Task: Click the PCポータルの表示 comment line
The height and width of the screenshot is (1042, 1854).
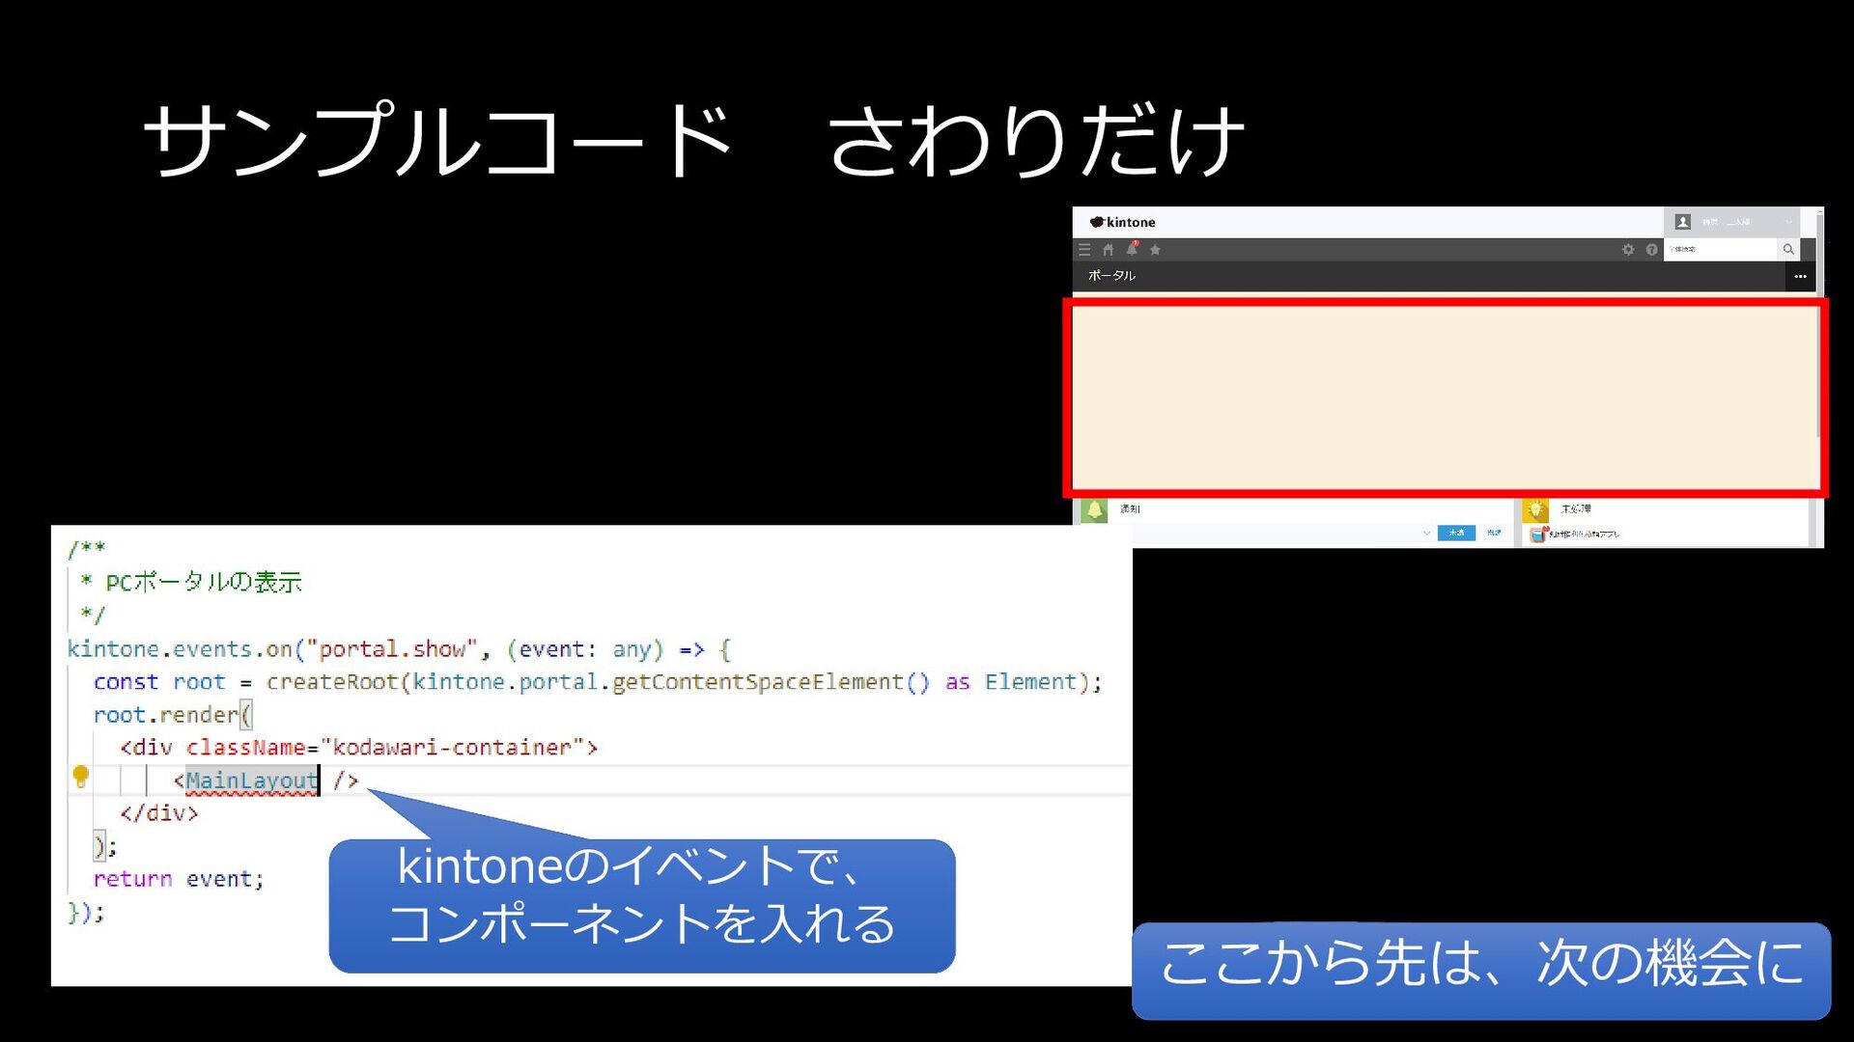Action: (x=203, y=583)
